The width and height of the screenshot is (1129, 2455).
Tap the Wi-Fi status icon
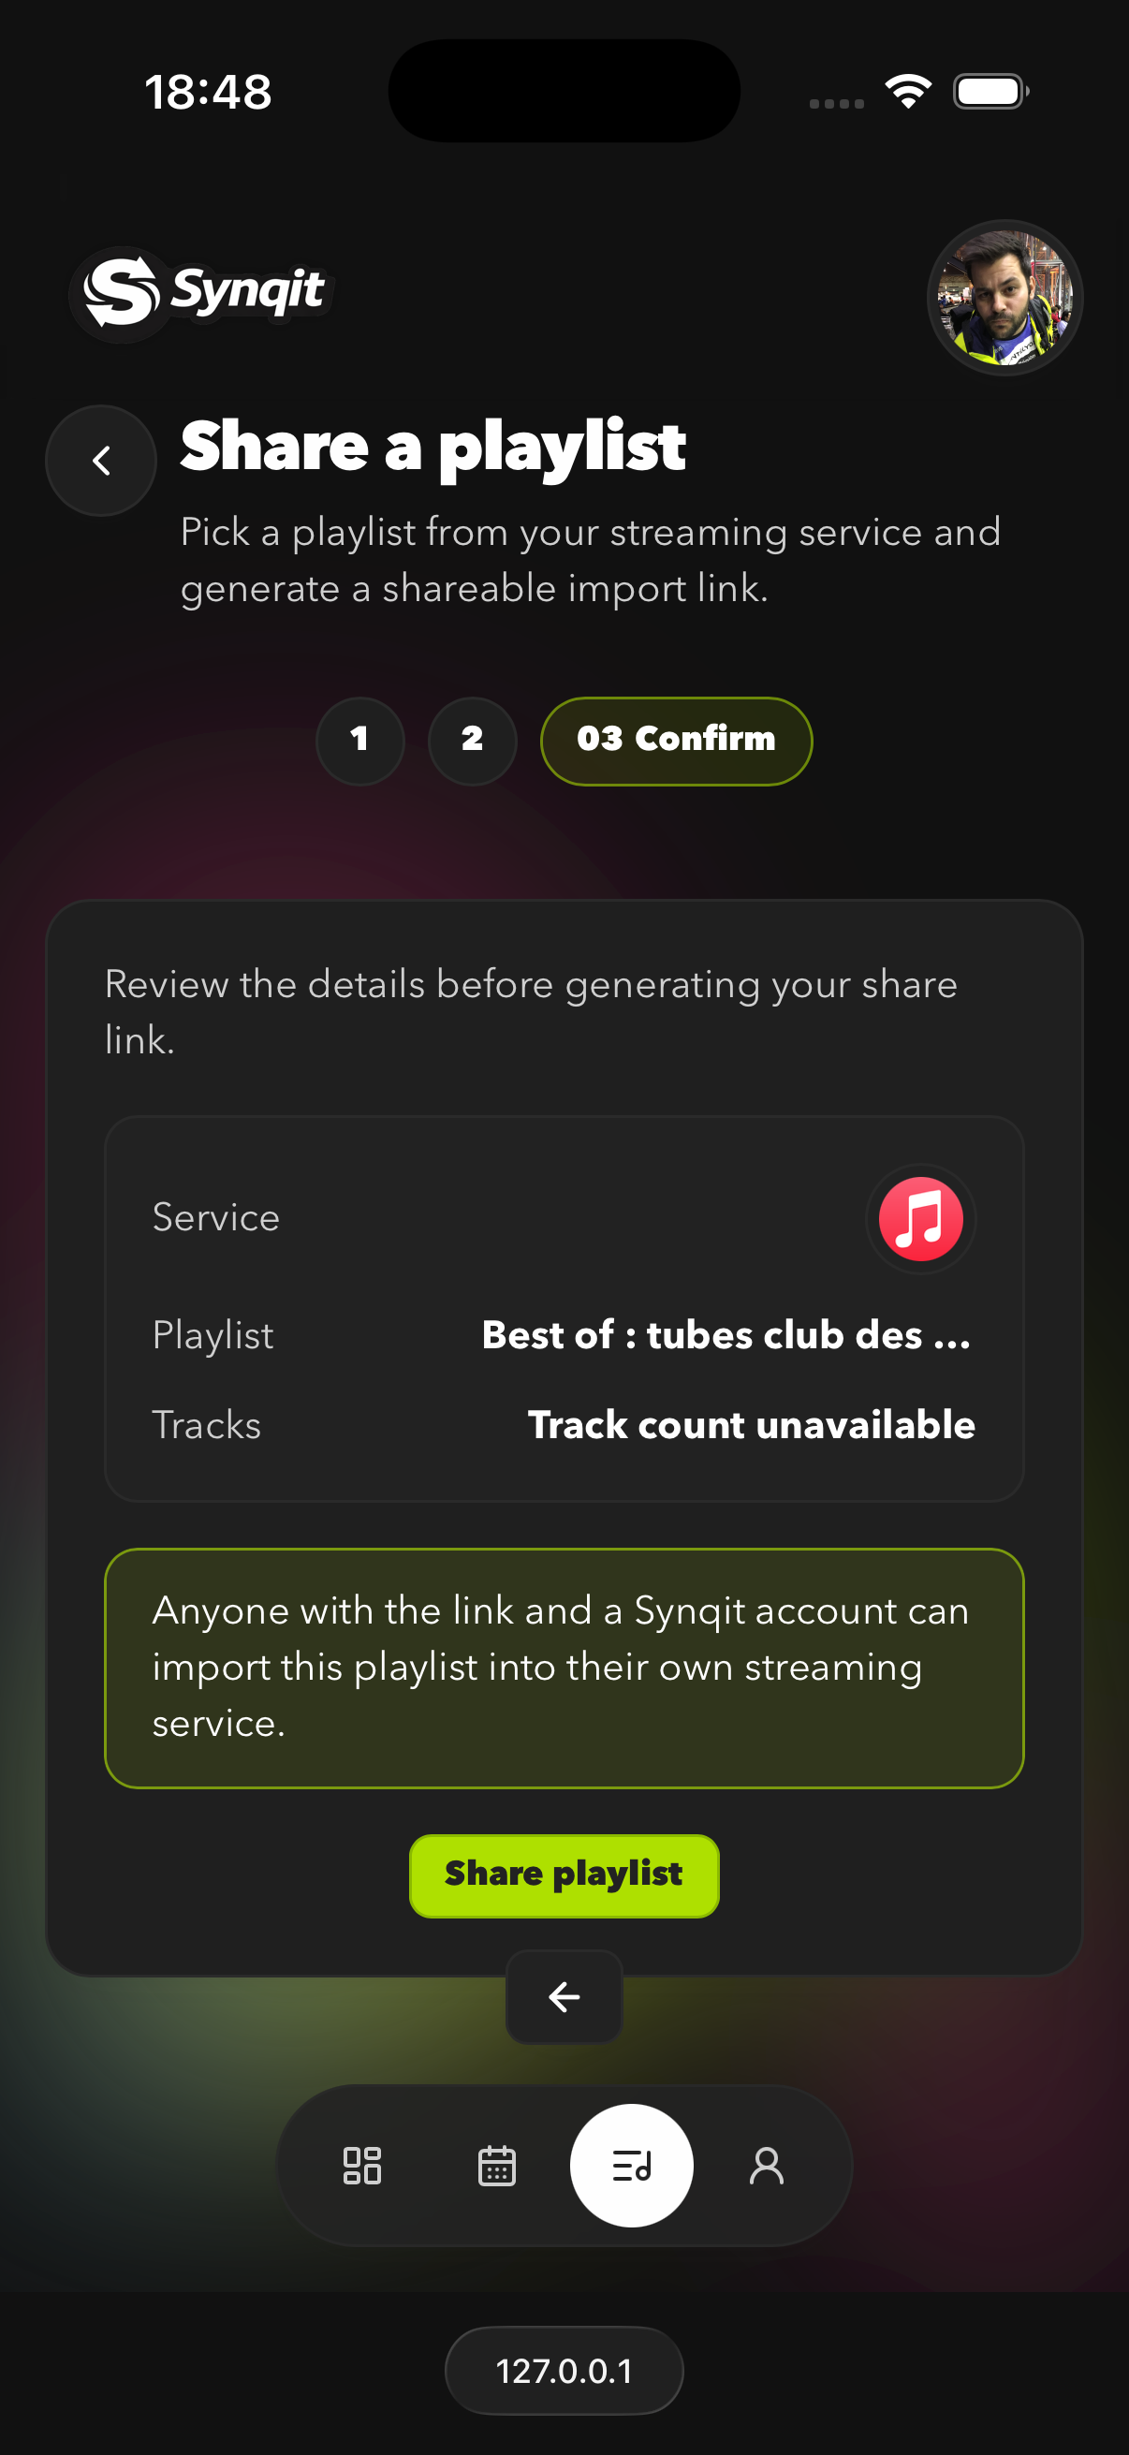click(908, 92)
